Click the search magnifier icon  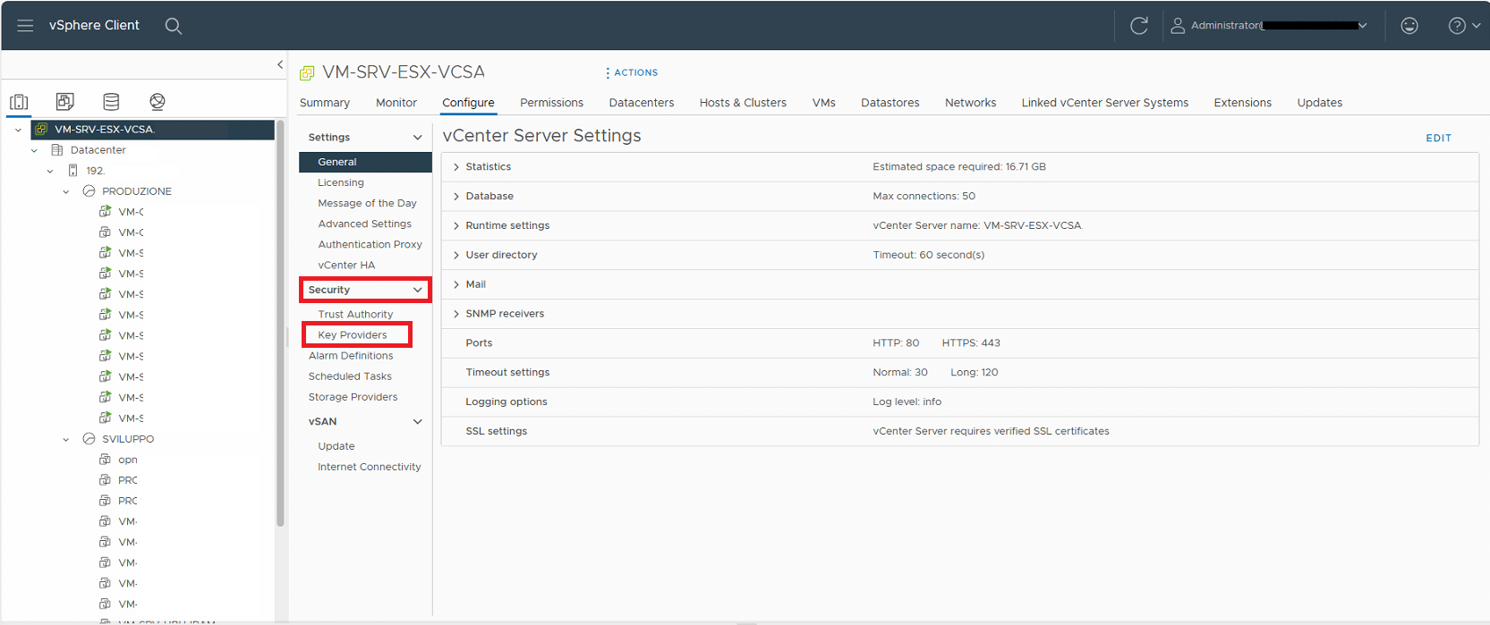click(x=174, y=26)
